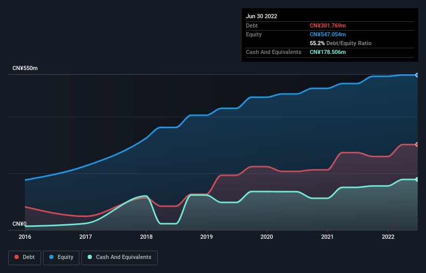Click the teal Cash endpoint marker

click(x=417, y=179)
